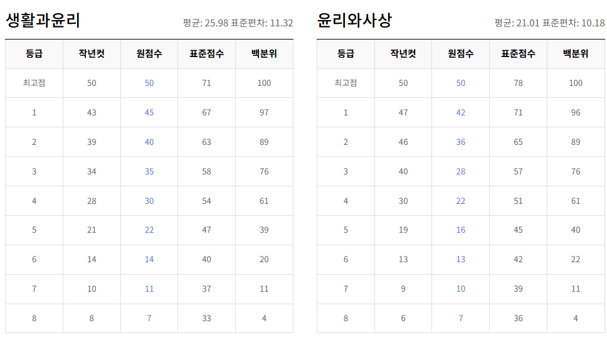This screenshot has width=607, height=340.
Task: Click 작년컷 21 in 생활과윤리 grade 5
Action: click(92, 230)
